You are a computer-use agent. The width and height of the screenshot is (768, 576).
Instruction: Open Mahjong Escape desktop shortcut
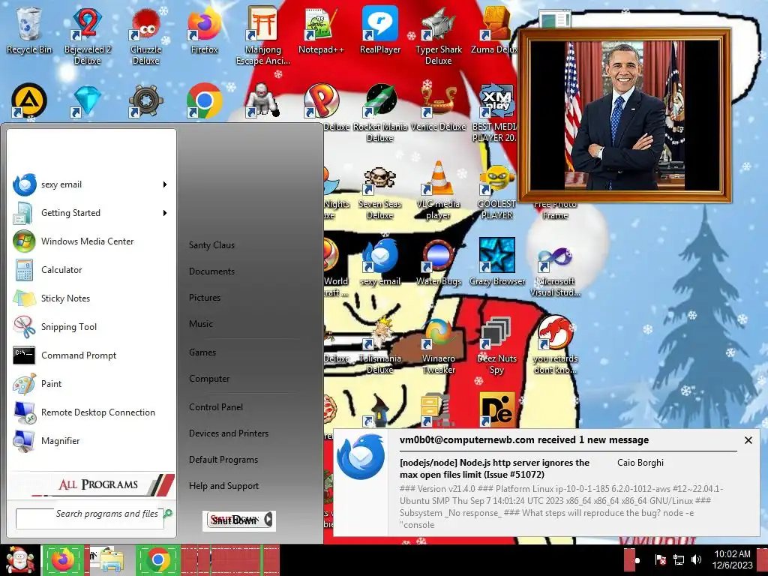coord(263,36)
